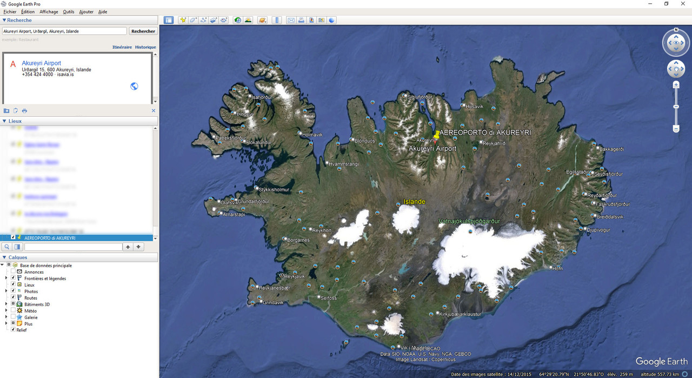Open the Aide menu
Image resolution: width=692 pixels, height=378 pixels.
(103, 11)
